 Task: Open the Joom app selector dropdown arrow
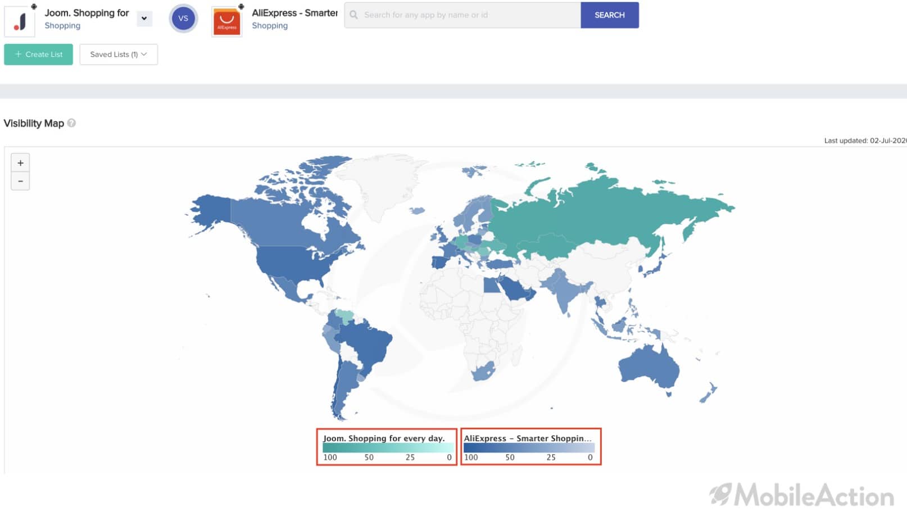pos(144,19)
